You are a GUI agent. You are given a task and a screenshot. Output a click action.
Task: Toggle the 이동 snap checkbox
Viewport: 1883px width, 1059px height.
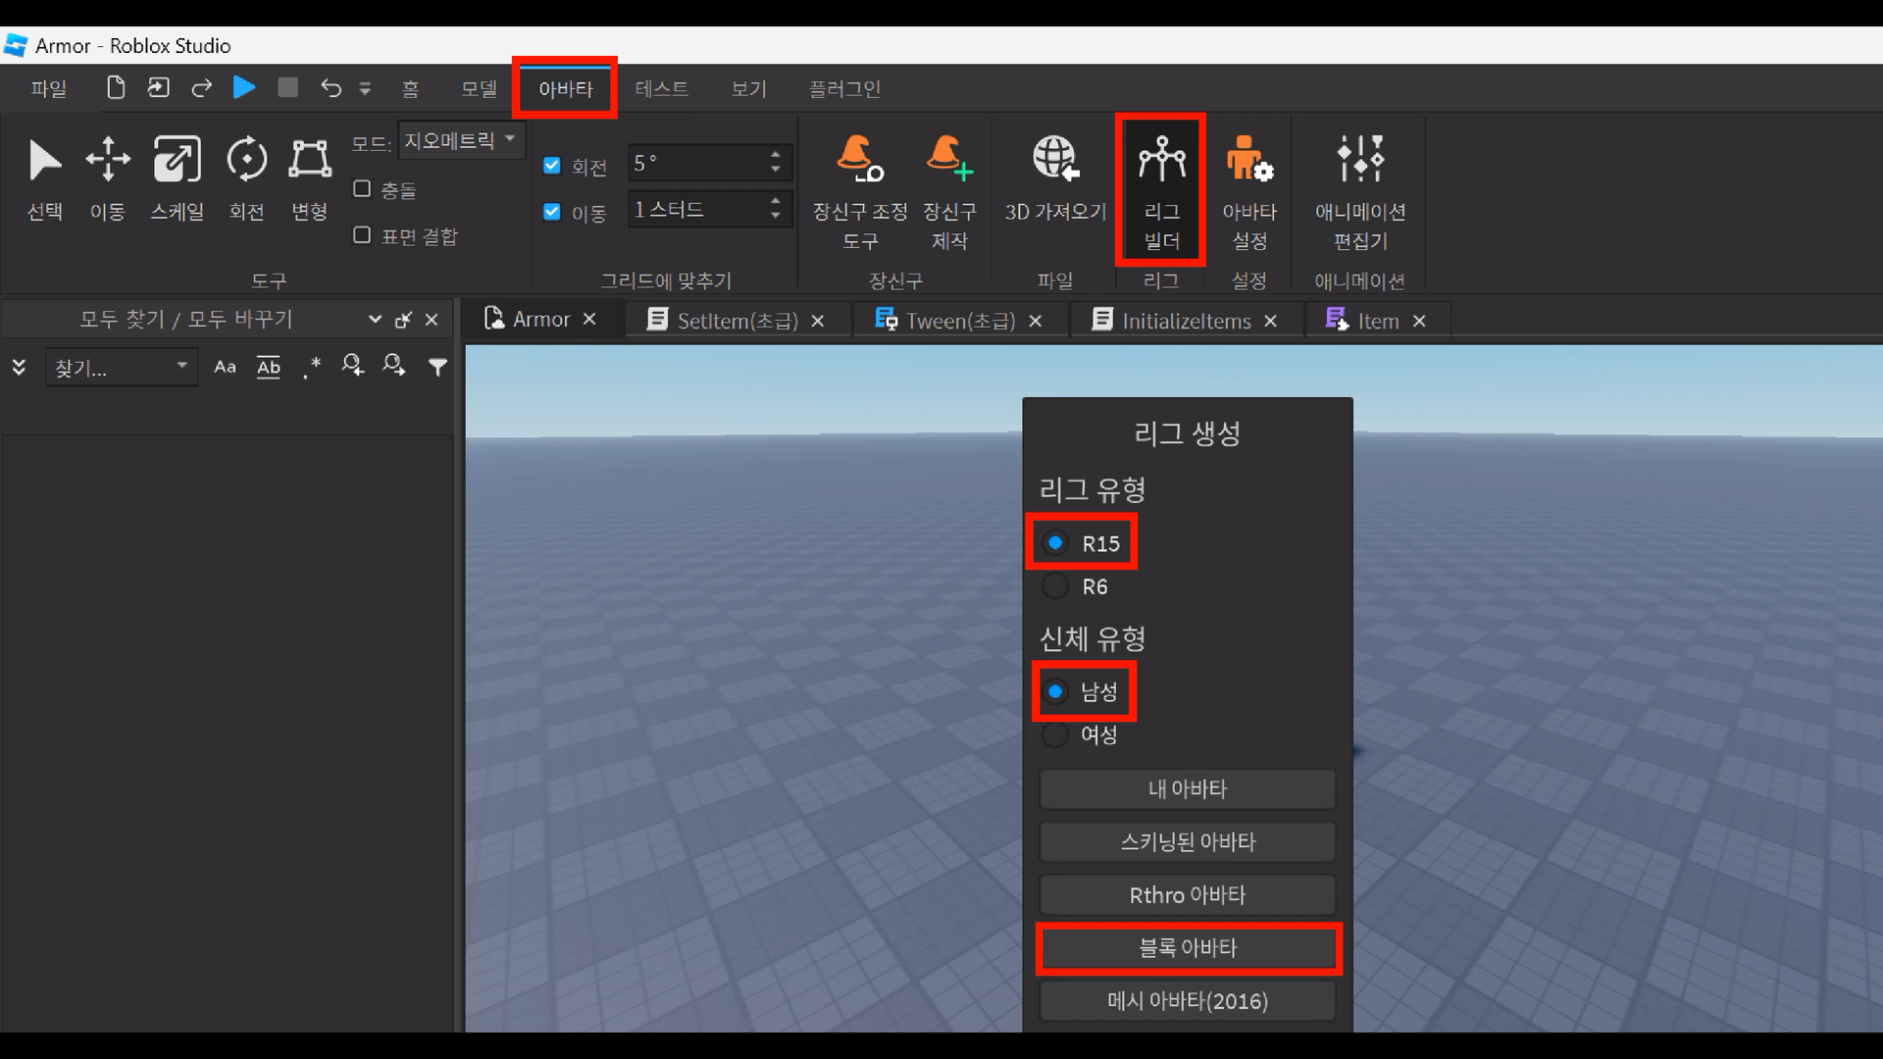[x=551, y=211]
